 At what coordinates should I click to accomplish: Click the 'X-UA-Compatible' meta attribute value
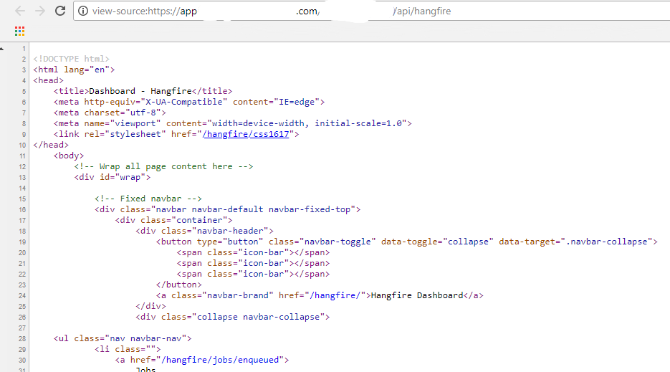pyautogui.click(x=184, y=102)
